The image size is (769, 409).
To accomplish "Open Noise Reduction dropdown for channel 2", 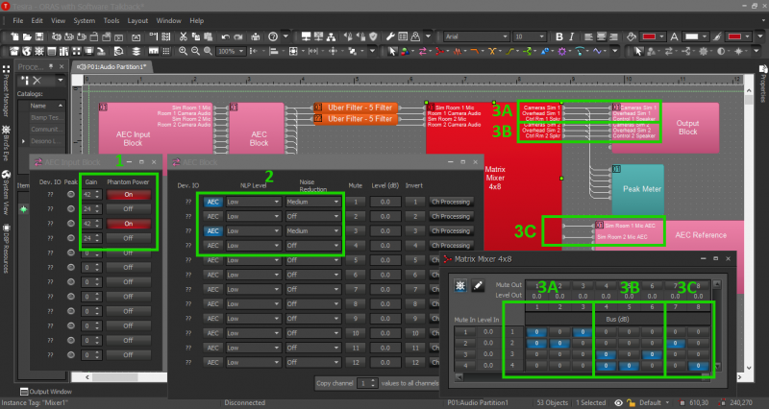I will click(313, 216).
